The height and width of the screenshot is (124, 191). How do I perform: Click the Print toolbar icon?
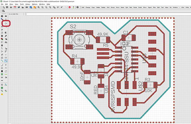pyautogui.click(x=11, y=7)
